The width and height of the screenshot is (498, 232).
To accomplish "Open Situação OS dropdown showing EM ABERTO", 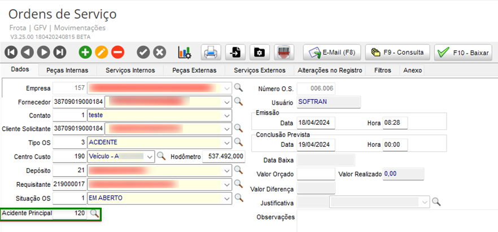I will point(227,198).
